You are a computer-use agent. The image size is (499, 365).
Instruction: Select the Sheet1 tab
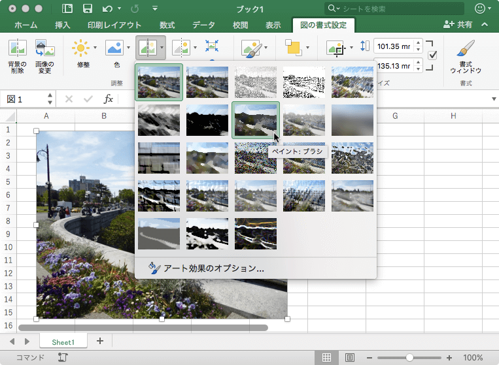pos(63,341)
